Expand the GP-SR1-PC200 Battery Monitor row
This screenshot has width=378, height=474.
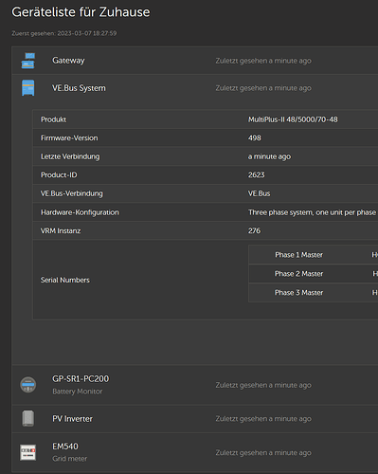coord(195,385)
